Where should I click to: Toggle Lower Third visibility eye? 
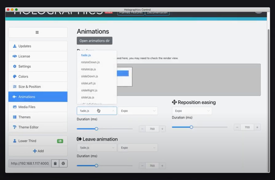pyautogui.click(x=60, y=141)
